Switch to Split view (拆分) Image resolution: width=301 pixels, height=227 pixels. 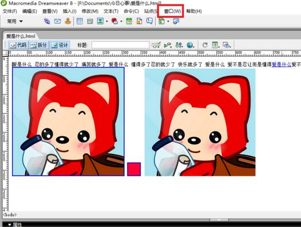tap(39, 45)
